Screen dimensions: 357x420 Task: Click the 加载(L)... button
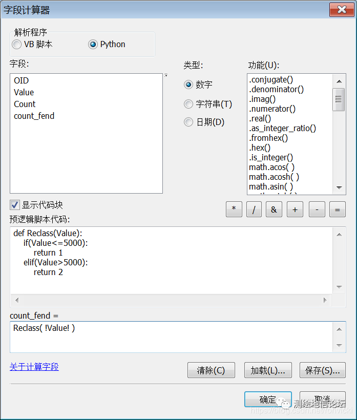(x=268, y=370)
